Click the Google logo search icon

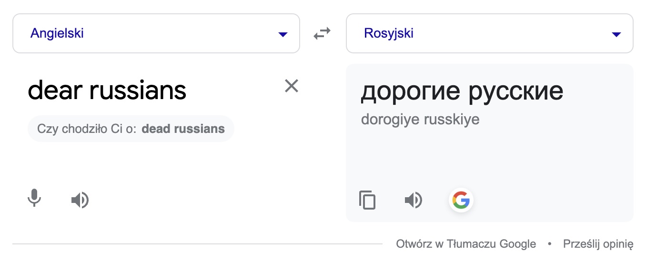coord(461,200)
